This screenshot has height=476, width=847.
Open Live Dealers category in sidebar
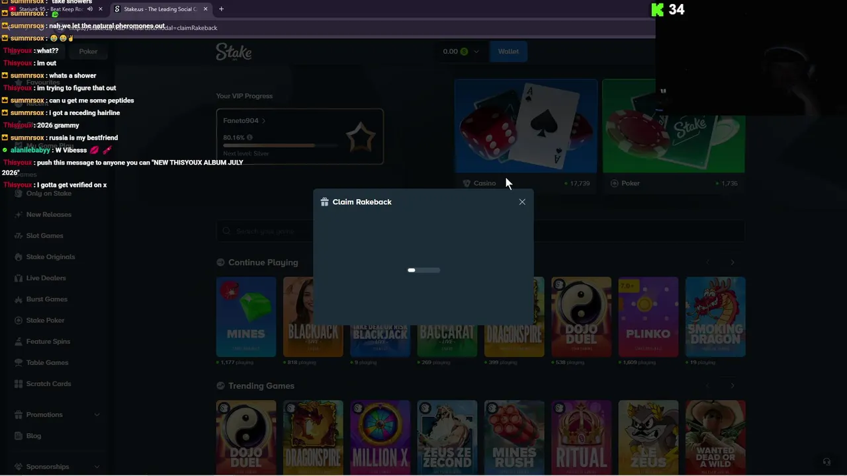pos(46,278)
